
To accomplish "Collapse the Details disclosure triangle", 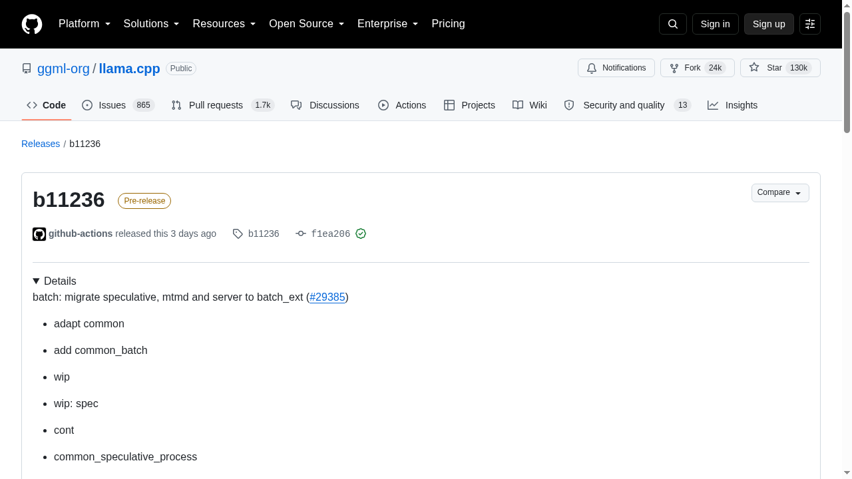I will coord(36,281).
